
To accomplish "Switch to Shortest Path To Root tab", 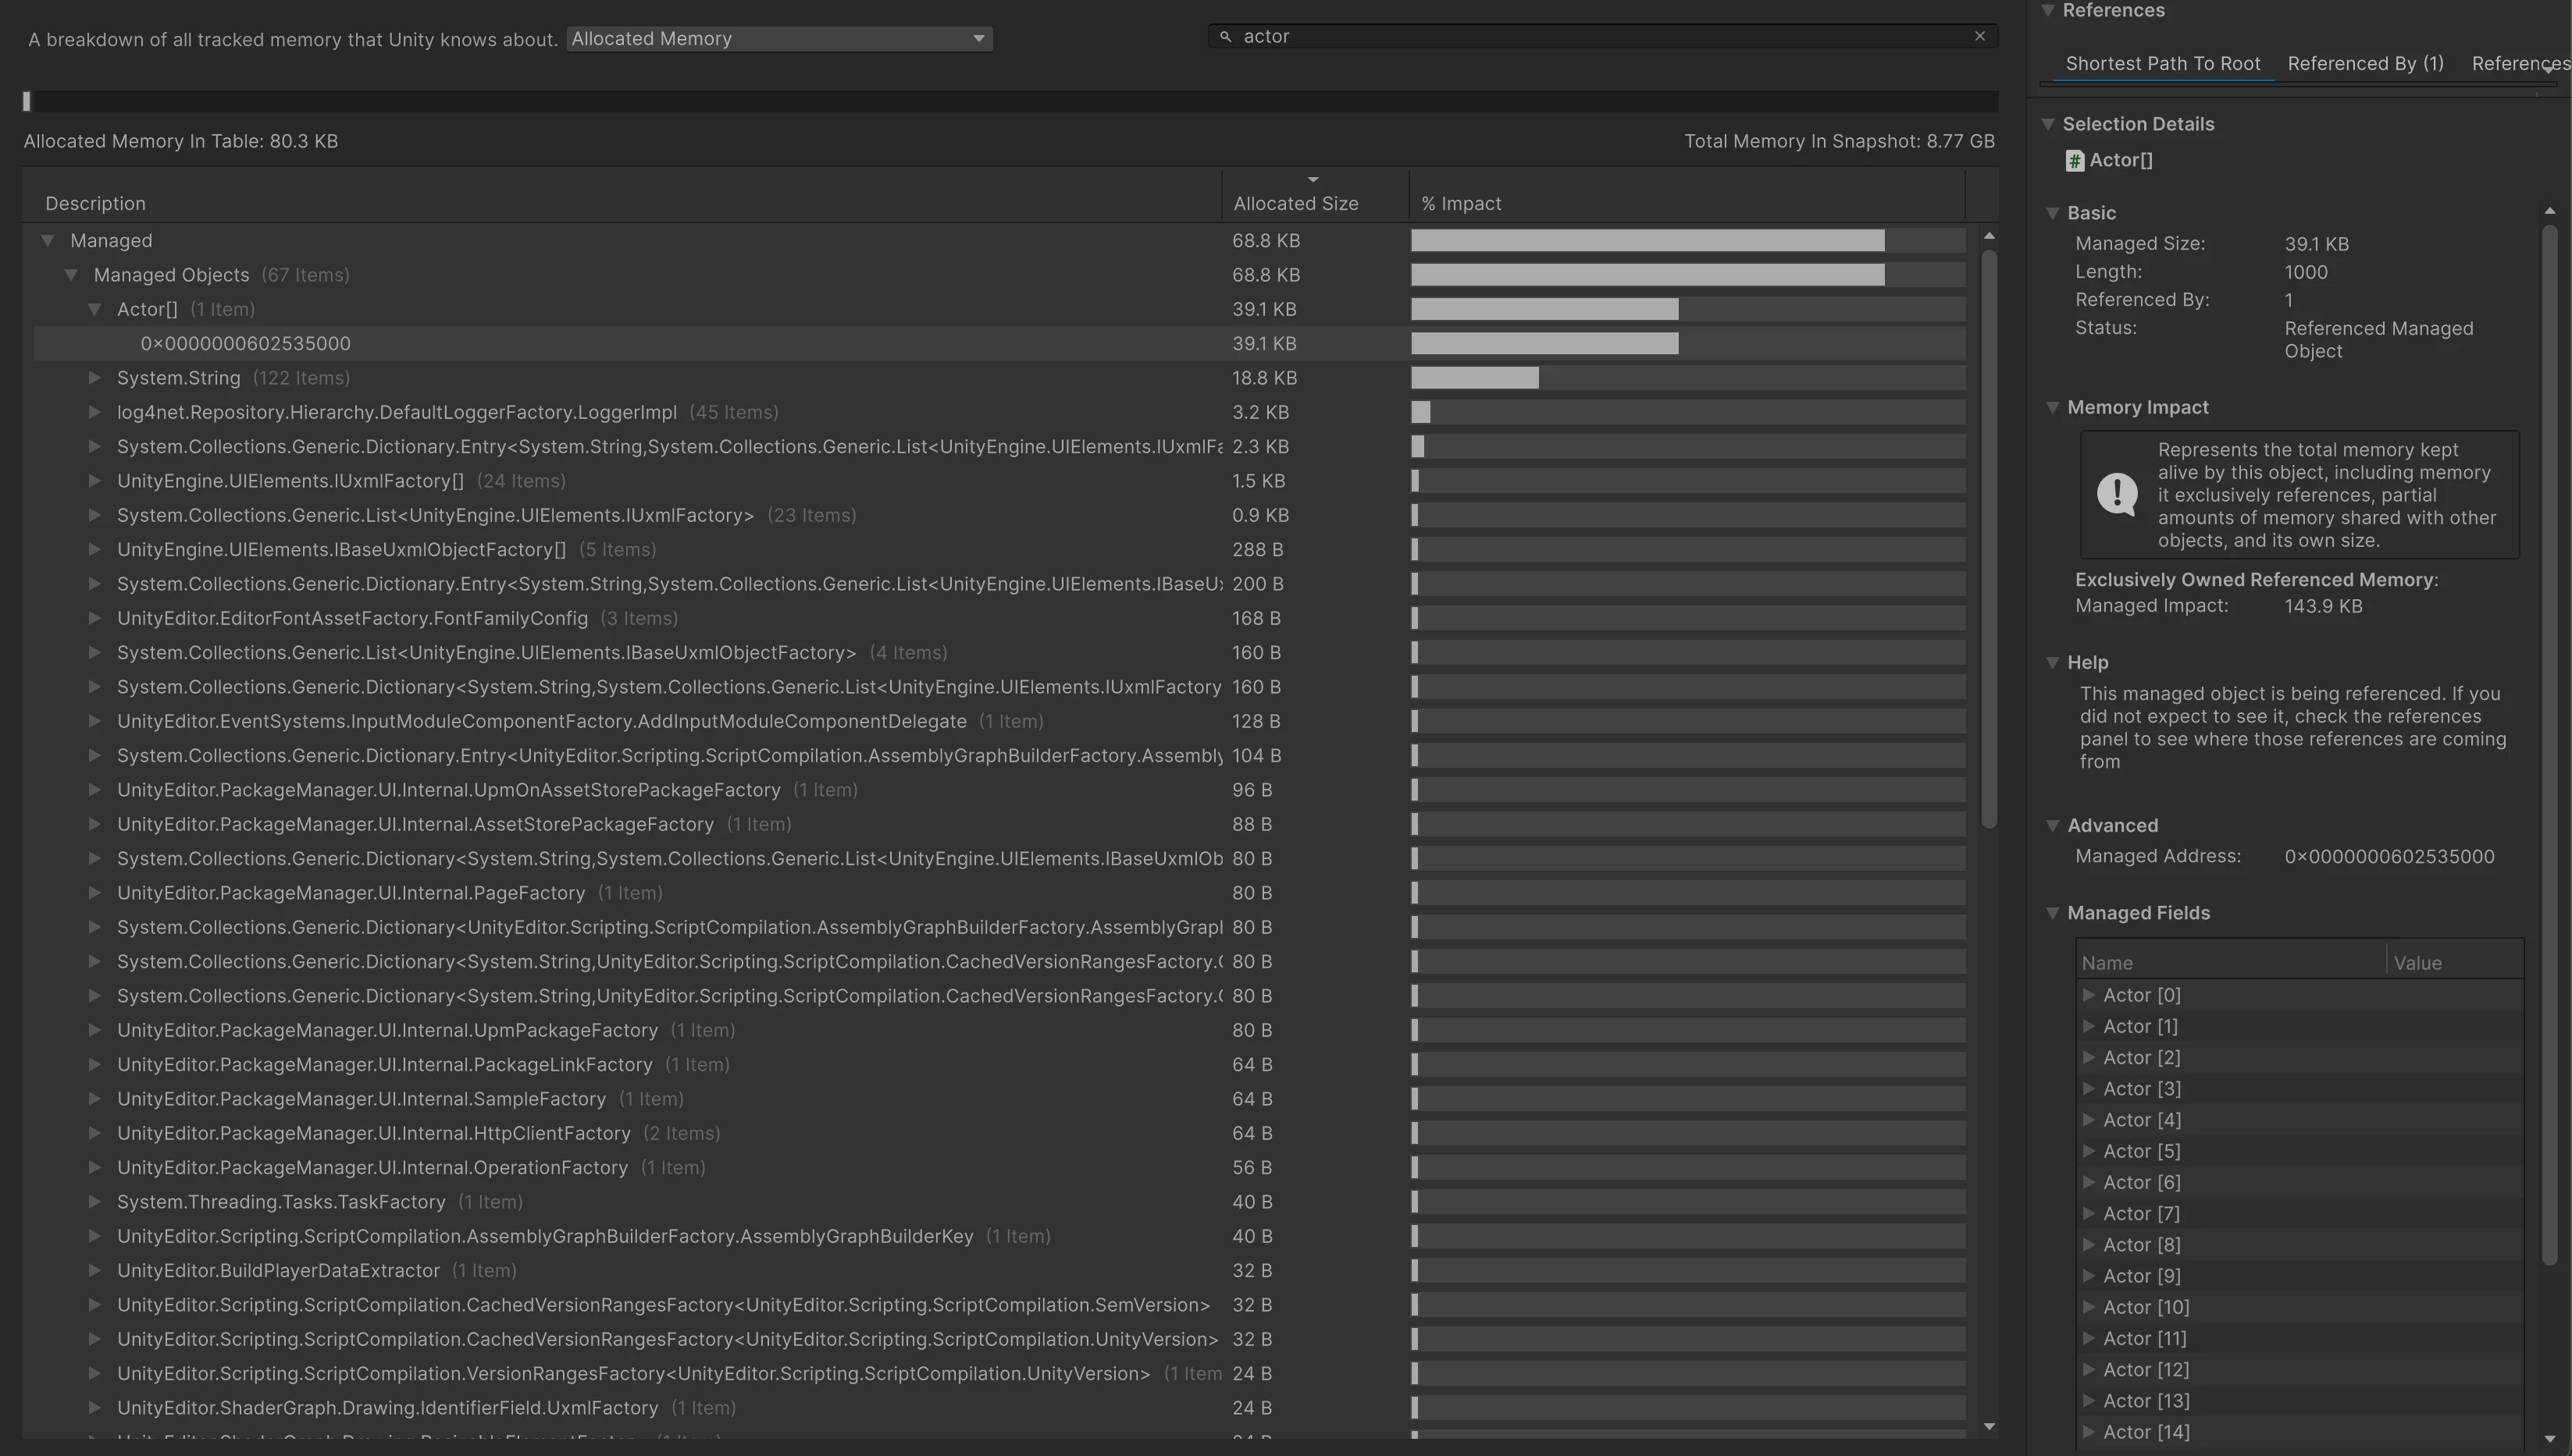I will [x=2162, y=64].
